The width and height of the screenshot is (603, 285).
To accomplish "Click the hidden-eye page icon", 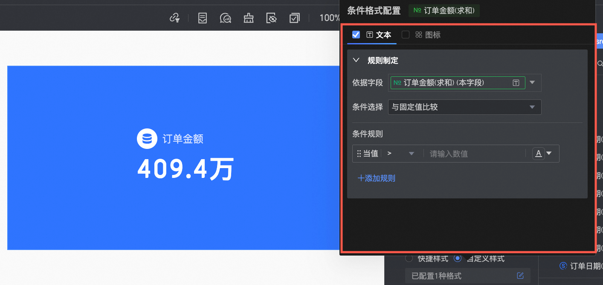I will (271, 18).
